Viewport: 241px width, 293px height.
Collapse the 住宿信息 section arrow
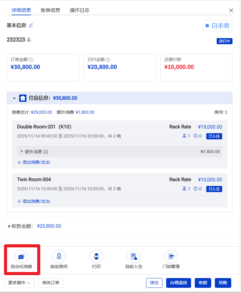pos(14,98)
